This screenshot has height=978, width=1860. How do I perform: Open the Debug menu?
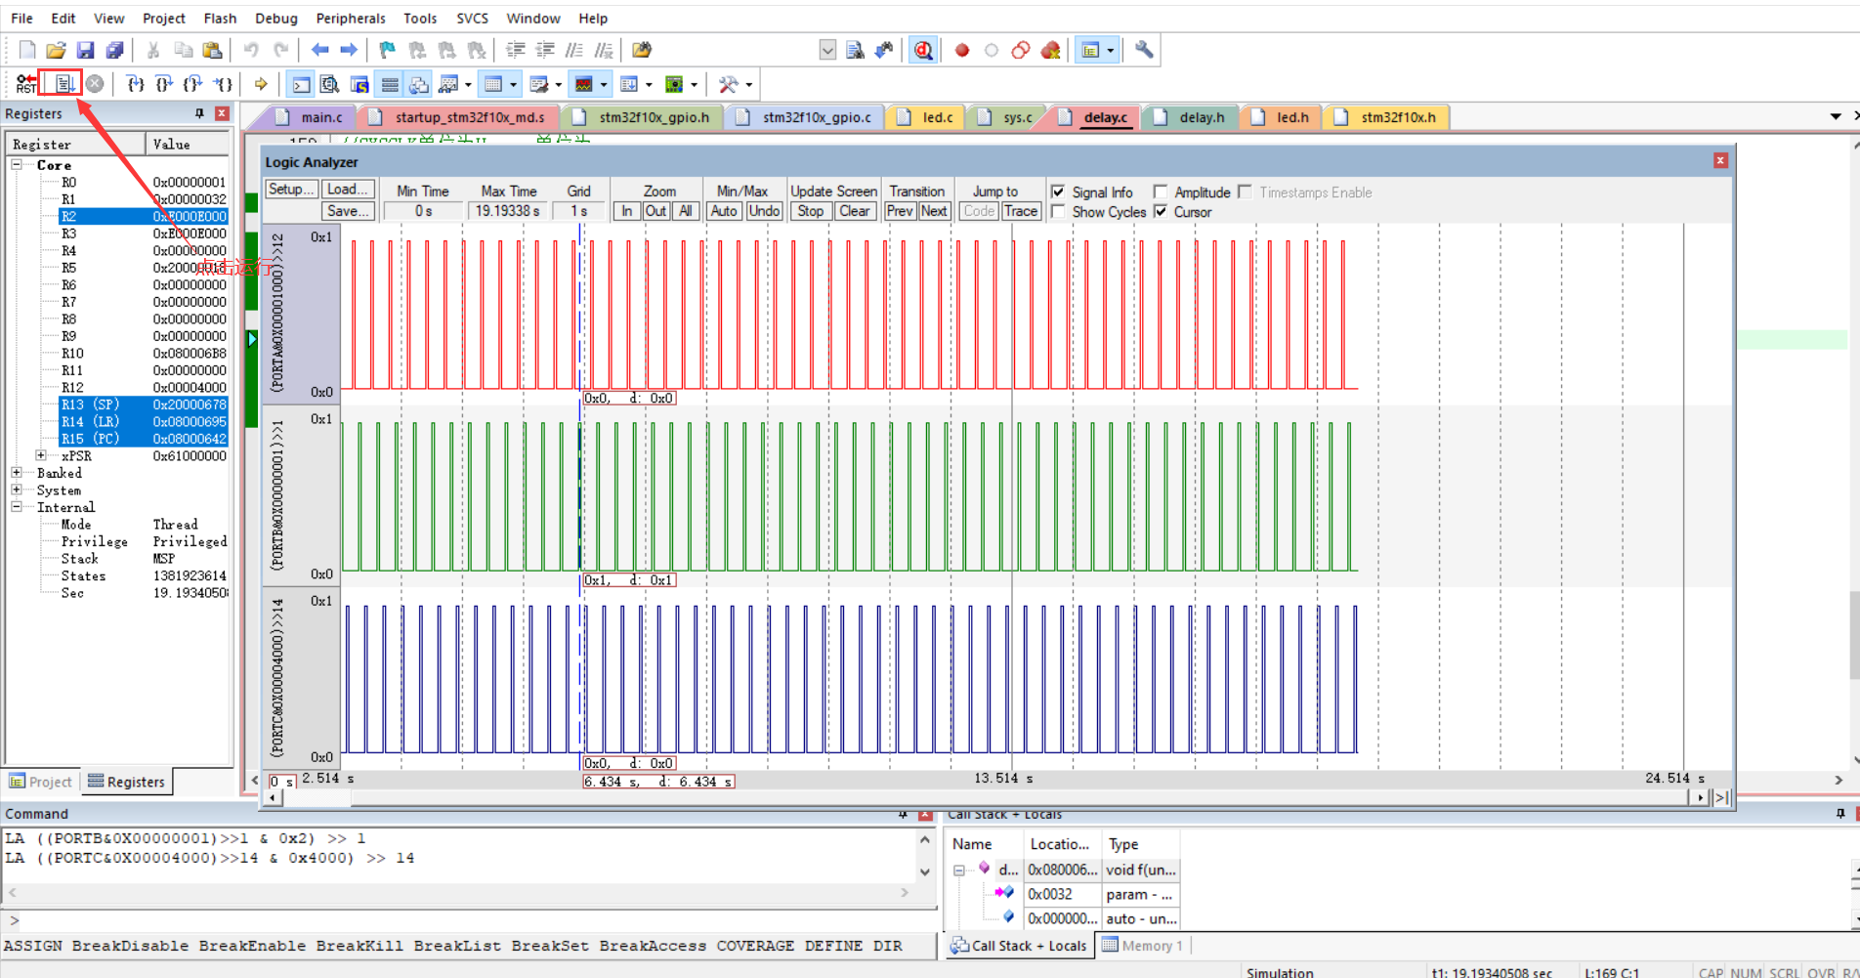276,19
